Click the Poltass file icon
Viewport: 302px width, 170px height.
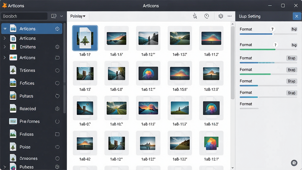13,96
